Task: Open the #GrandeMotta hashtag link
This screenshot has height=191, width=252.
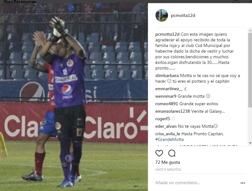Action: coord(169,139)
